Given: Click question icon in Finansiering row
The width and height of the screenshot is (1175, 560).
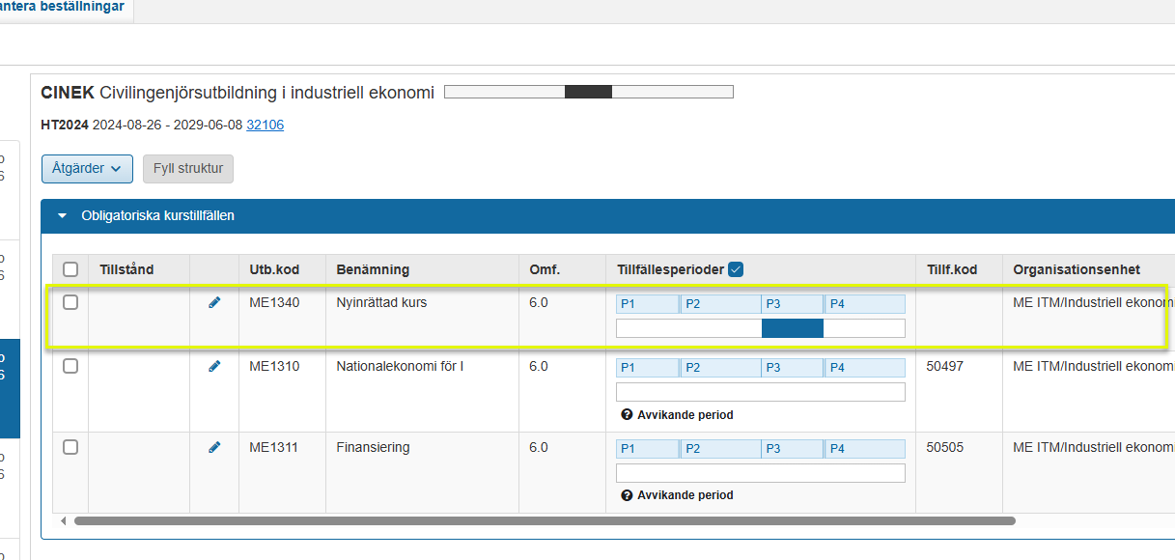Looking at the screenshot, I should pyautogui.click(x=627, y=495).
